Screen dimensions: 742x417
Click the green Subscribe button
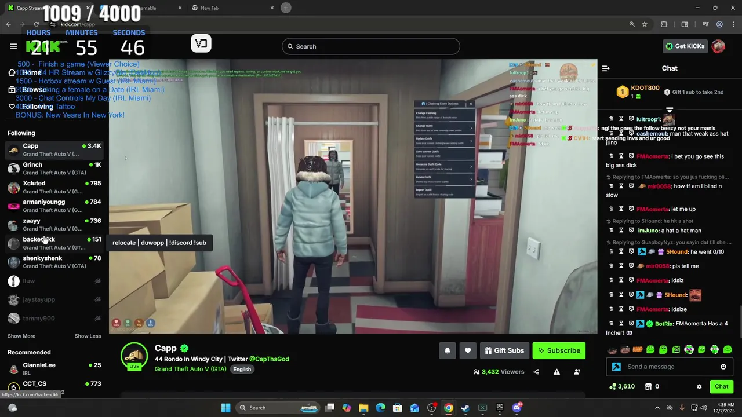click(559, 350)
